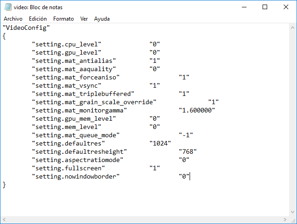
Task: Click the vertical scrollbar up arrow
Action: (292, 27)
